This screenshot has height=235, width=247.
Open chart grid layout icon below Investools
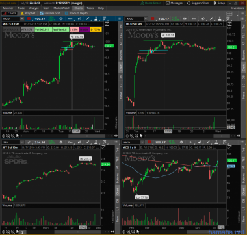229,14
